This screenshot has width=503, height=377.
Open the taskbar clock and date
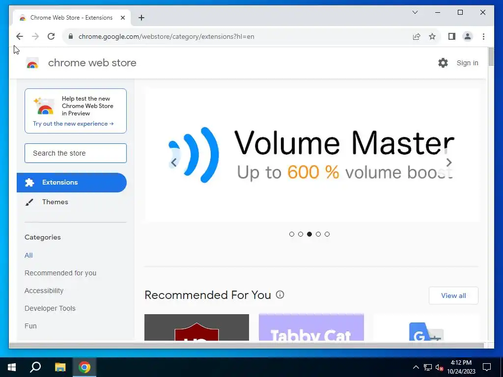pos(461,367)
